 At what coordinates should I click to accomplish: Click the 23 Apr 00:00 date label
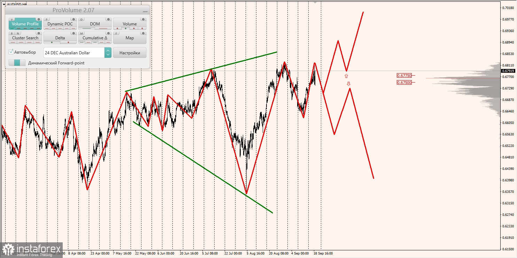tap(100, 253)
